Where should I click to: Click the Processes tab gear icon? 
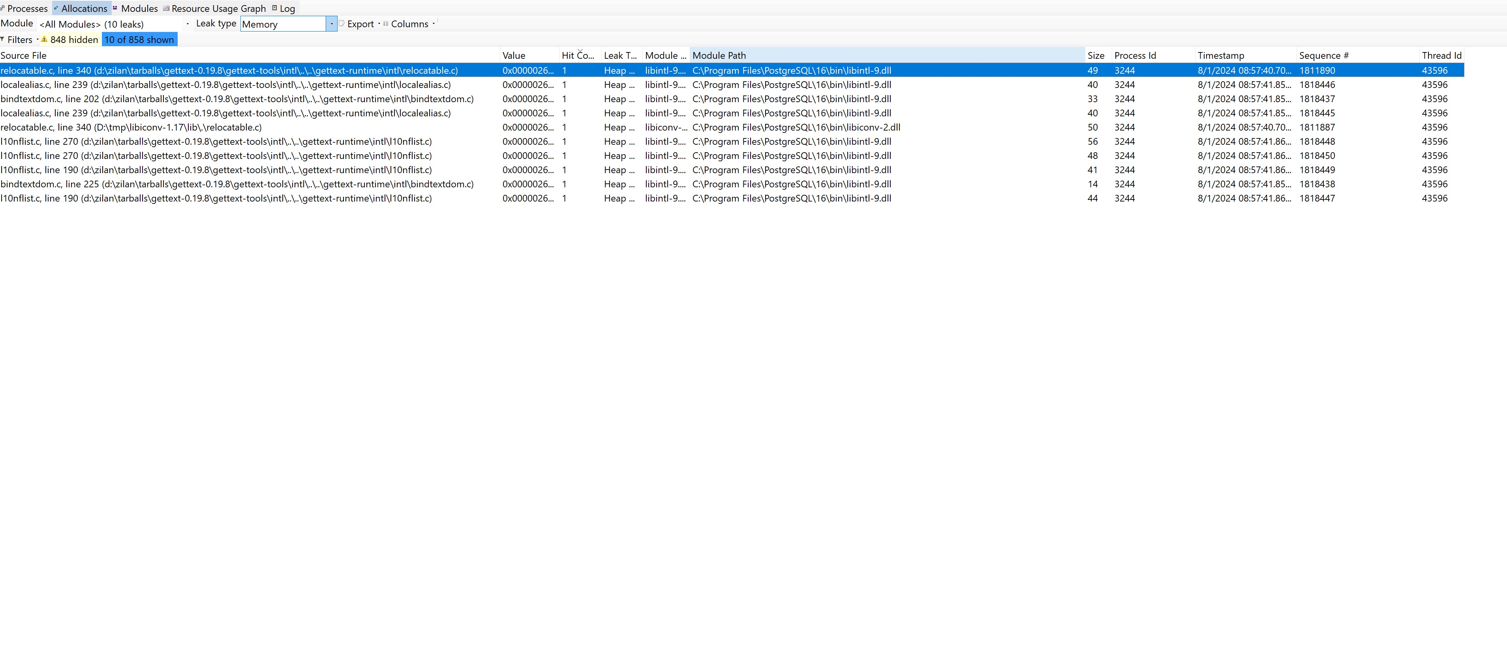click(x=3, y=8)
